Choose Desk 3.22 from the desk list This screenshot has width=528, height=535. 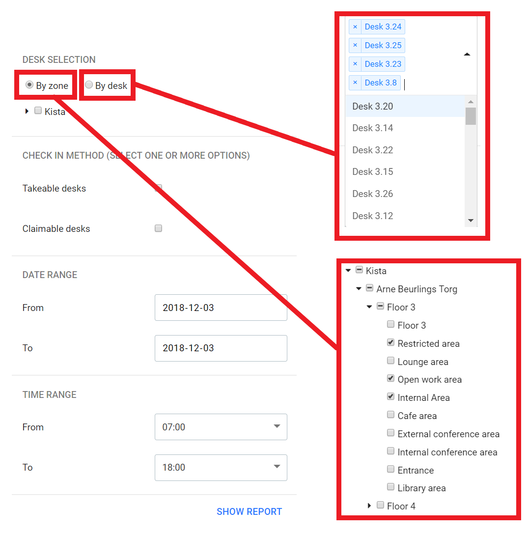(x=406, y=150)
